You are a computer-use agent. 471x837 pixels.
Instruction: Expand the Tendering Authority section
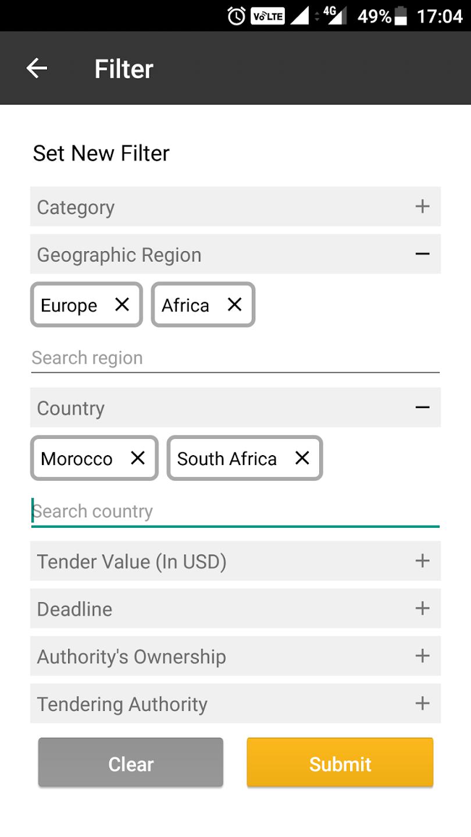[x=422, y=704]
